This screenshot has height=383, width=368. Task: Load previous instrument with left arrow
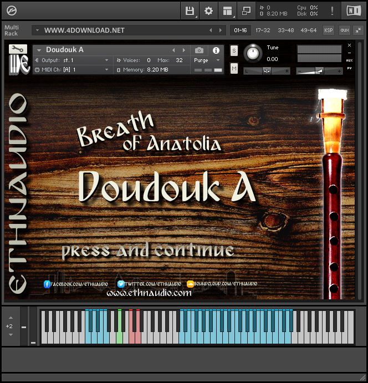pos(173,50)
